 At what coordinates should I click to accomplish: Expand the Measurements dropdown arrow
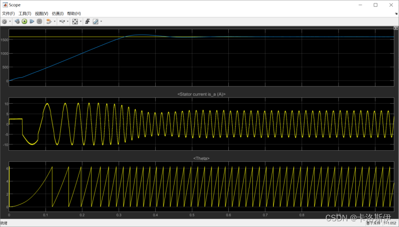101,22
